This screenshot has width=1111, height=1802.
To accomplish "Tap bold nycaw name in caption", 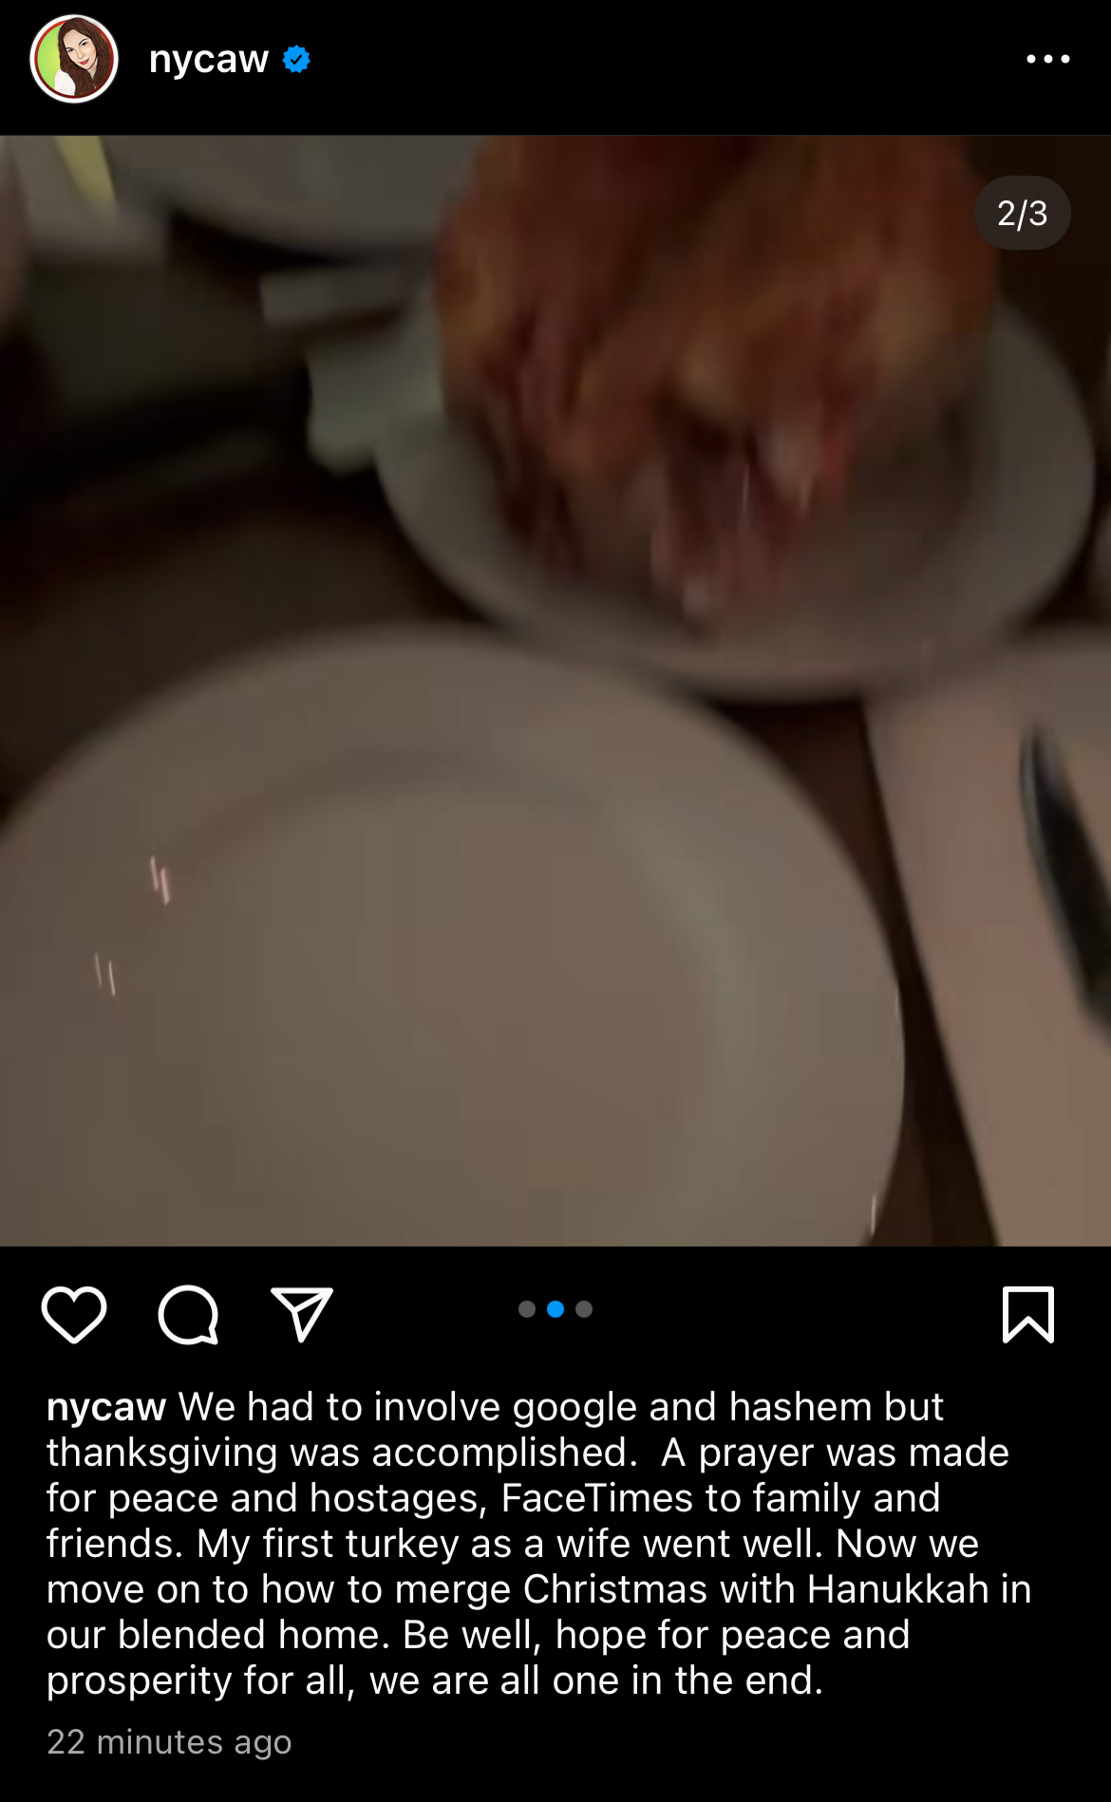I will point(106,1407).
